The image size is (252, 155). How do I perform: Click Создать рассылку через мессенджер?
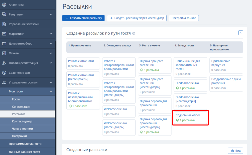pyautogui.click(x=136, y=18)
